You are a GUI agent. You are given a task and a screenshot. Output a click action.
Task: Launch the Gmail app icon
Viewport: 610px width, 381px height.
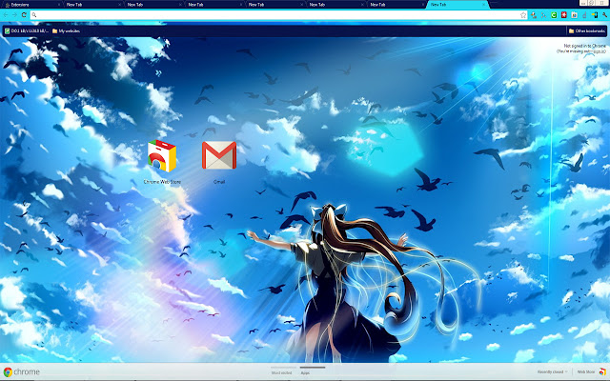(219, 155)
